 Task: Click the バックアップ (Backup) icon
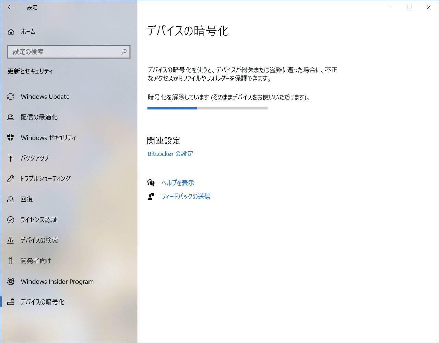pos(11,158)
